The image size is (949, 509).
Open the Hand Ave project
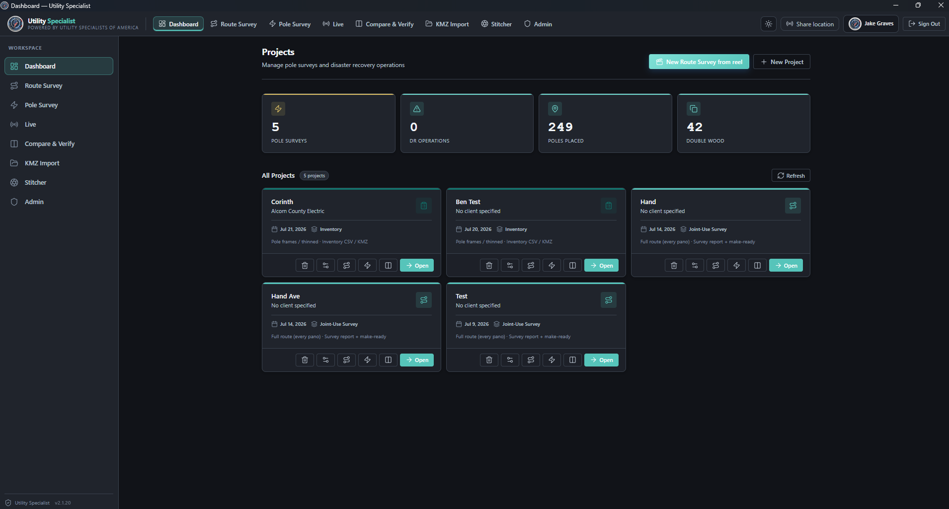tap(417, 360)
